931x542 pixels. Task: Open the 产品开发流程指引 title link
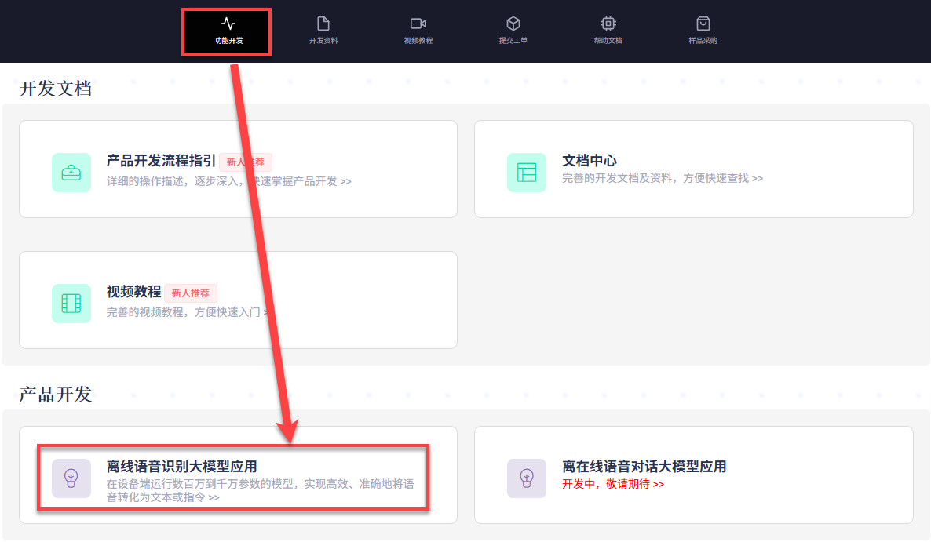[x=161, y=161]
